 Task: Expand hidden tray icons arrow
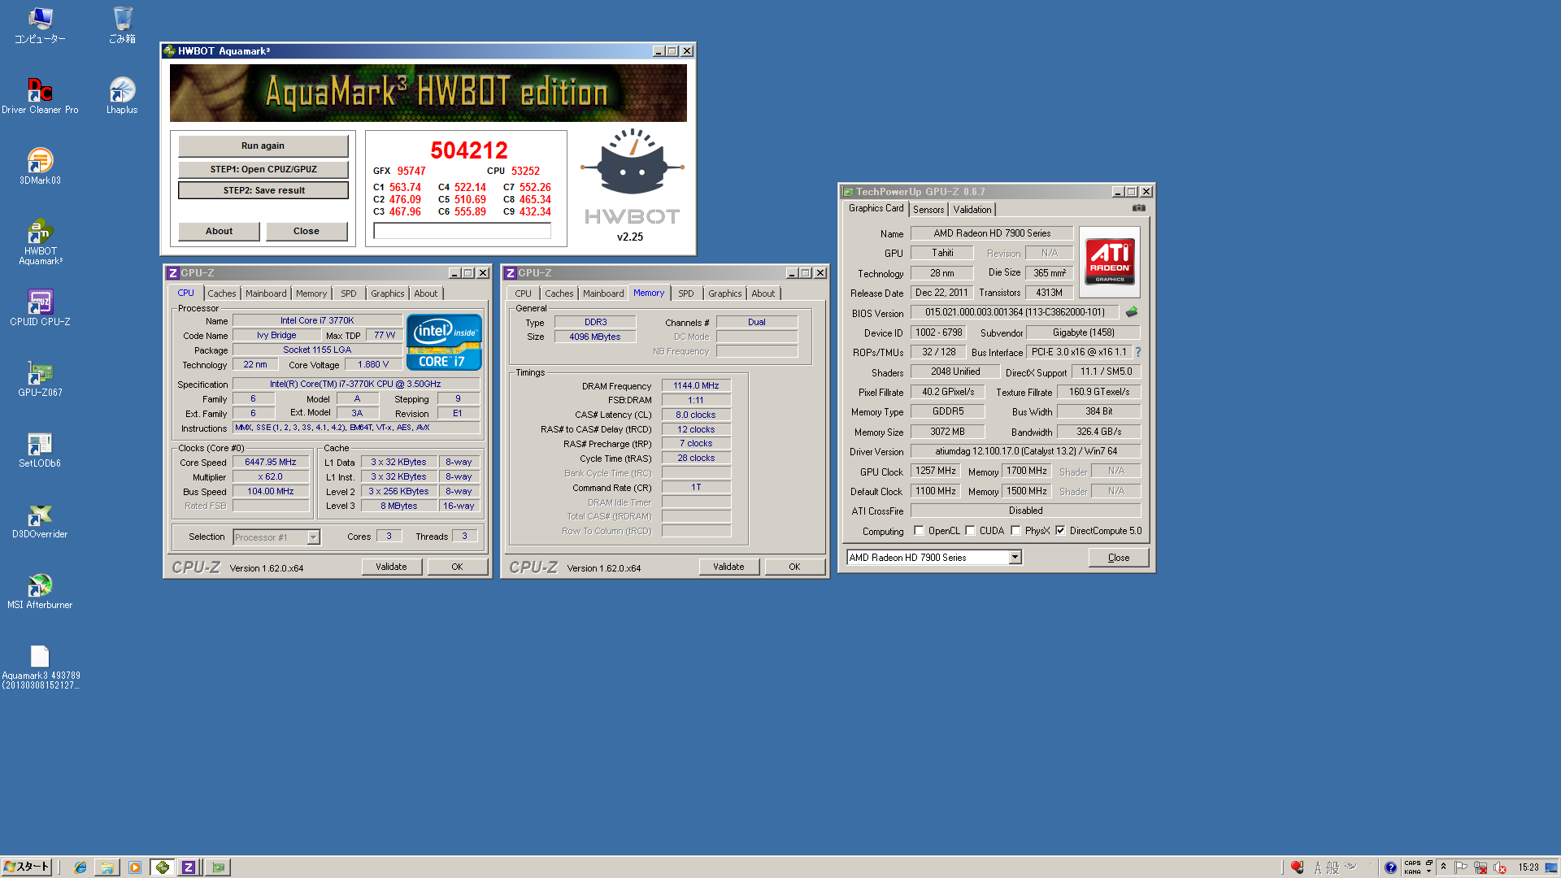[x=1444, y=867]
